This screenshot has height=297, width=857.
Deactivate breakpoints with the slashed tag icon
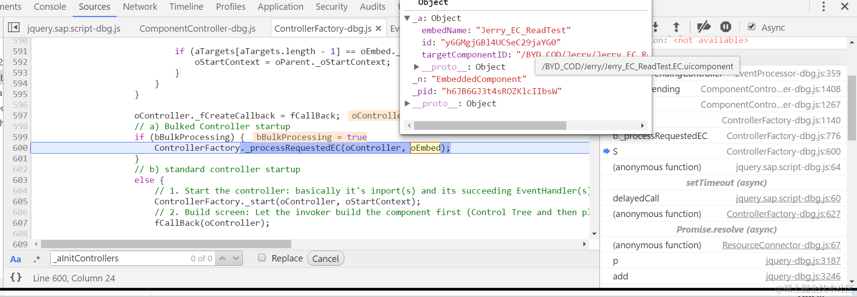click(703, 27)
